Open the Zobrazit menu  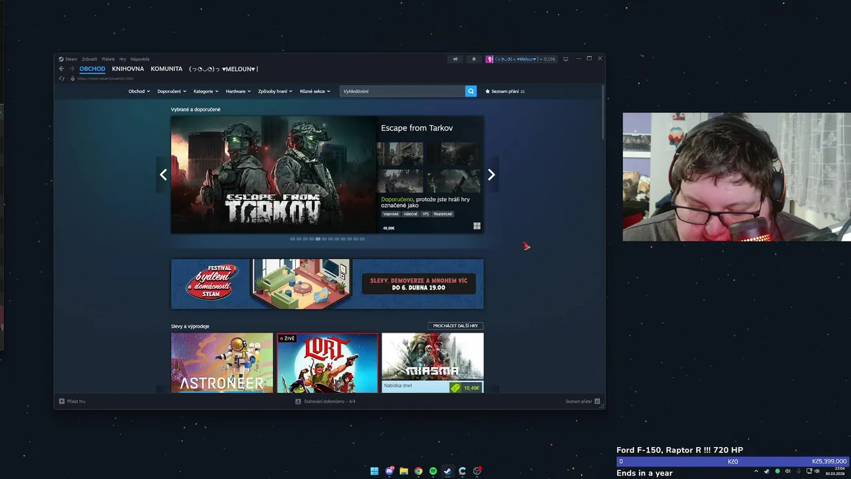89,59
